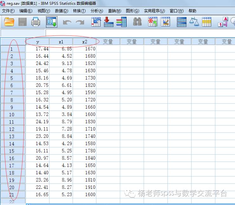235x205 pixels.
Task: Select row header 1
Action: pyautogui.click(x=13, y=49)
